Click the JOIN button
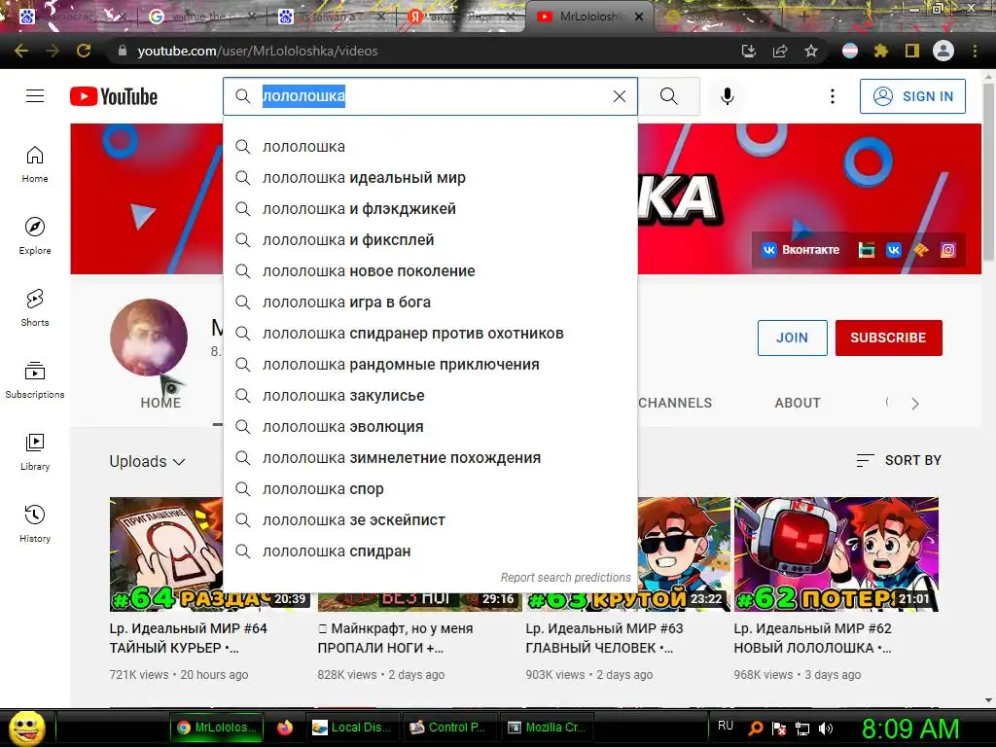Screen dimensions: 996x747 (x=792, y=338)
